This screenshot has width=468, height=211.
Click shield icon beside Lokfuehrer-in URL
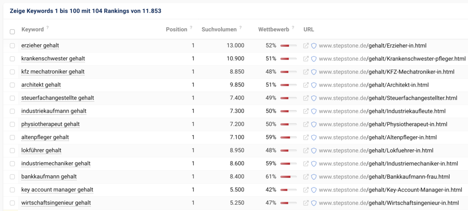pos(314,151)
